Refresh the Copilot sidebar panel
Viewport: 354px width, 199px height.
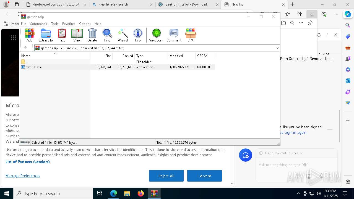319,35
